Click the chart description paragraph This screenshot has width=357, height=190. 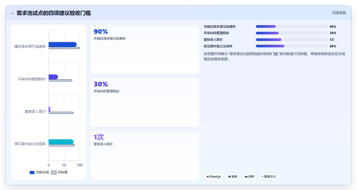pos(274,56)
